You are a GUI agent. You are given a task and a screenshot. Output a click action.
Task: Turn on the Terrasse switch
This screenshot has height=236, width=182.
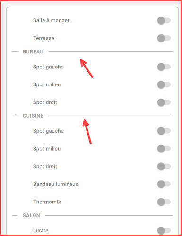[164, 38]
